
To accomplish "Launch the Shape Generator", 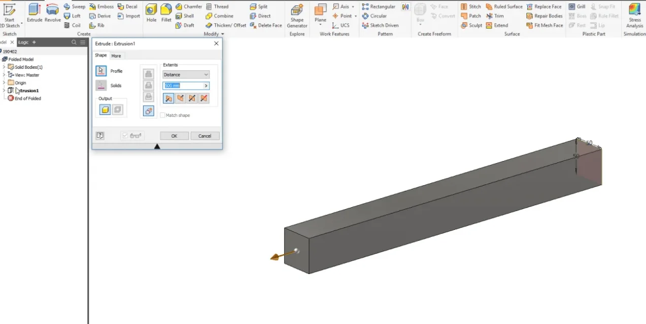I will [297, 16].
